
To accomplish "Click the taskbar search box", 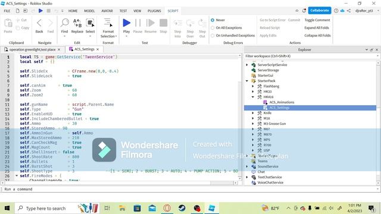I will [x=57, y=208].
